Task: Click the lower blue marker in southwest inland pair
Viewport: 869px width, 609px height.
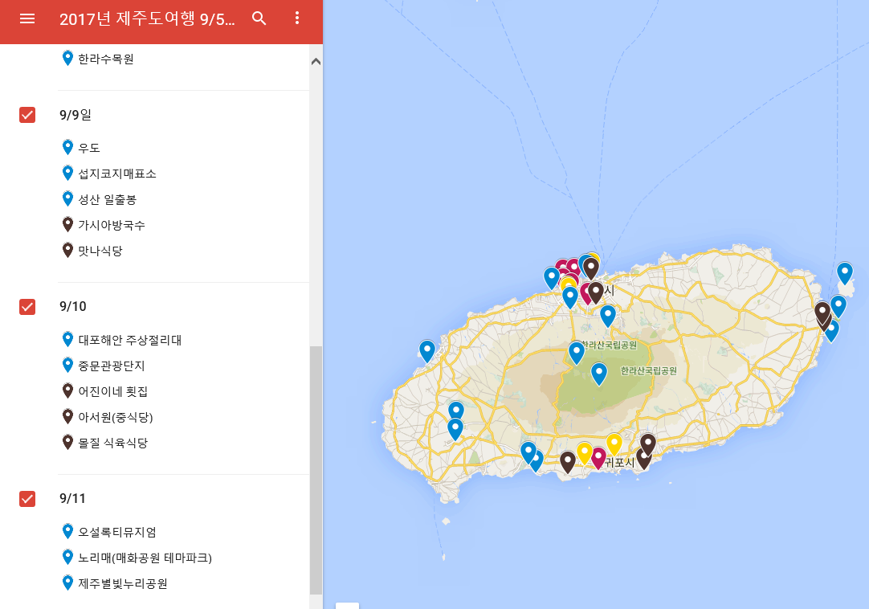Action: point(455,429)
